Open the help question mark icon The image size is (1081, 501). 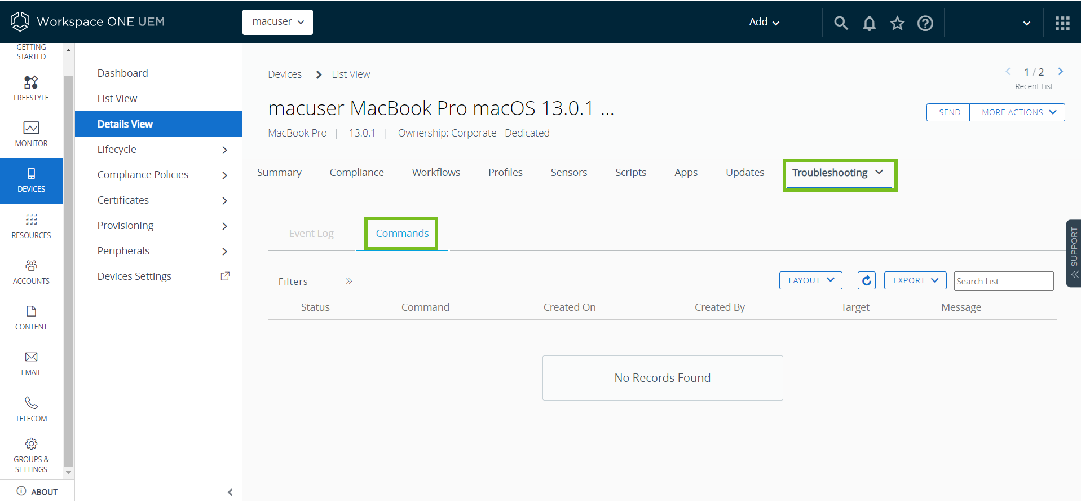pos(925,23)
